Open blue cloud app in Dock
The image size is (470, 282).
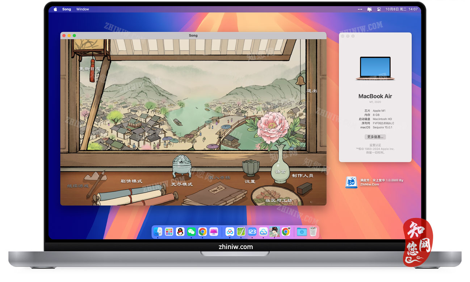263,232
